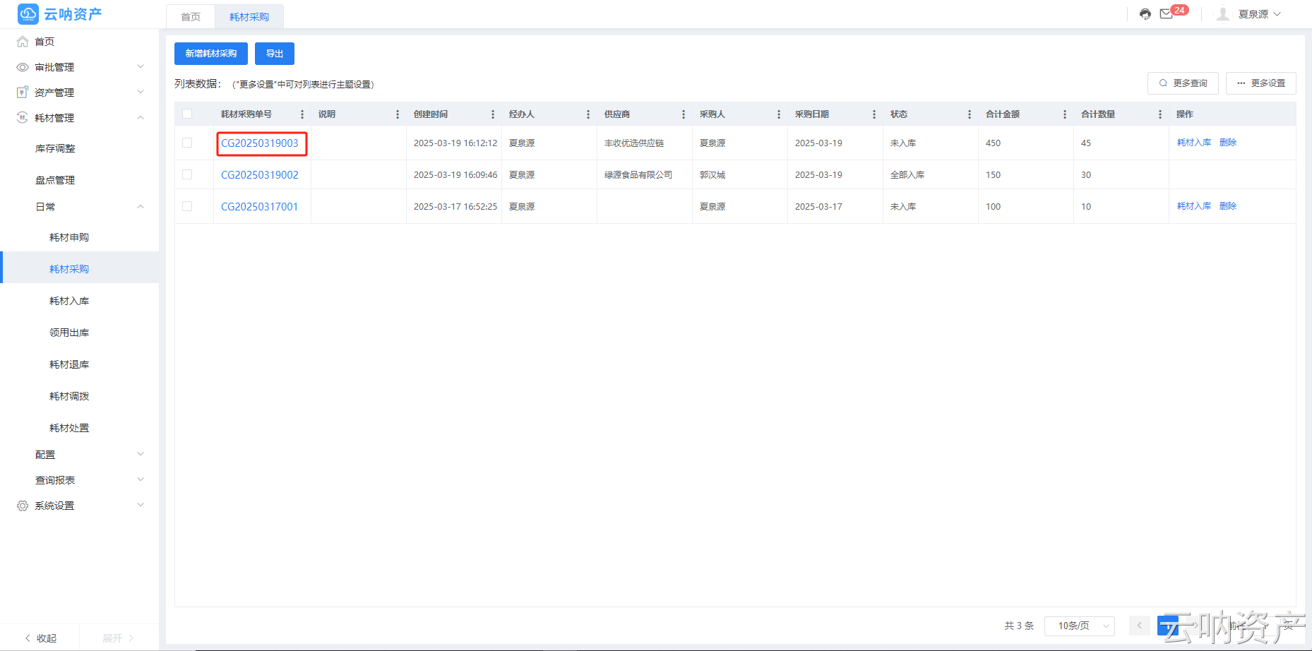Screen dimensions: 1312x651
Task: Select the 耗材采购 tab at top
Action: coord(249,17)
